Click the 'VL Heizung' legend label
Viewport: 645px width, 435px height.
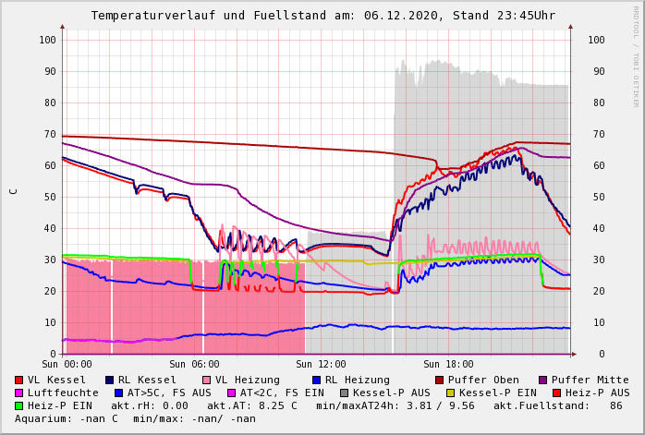point(248,381)
